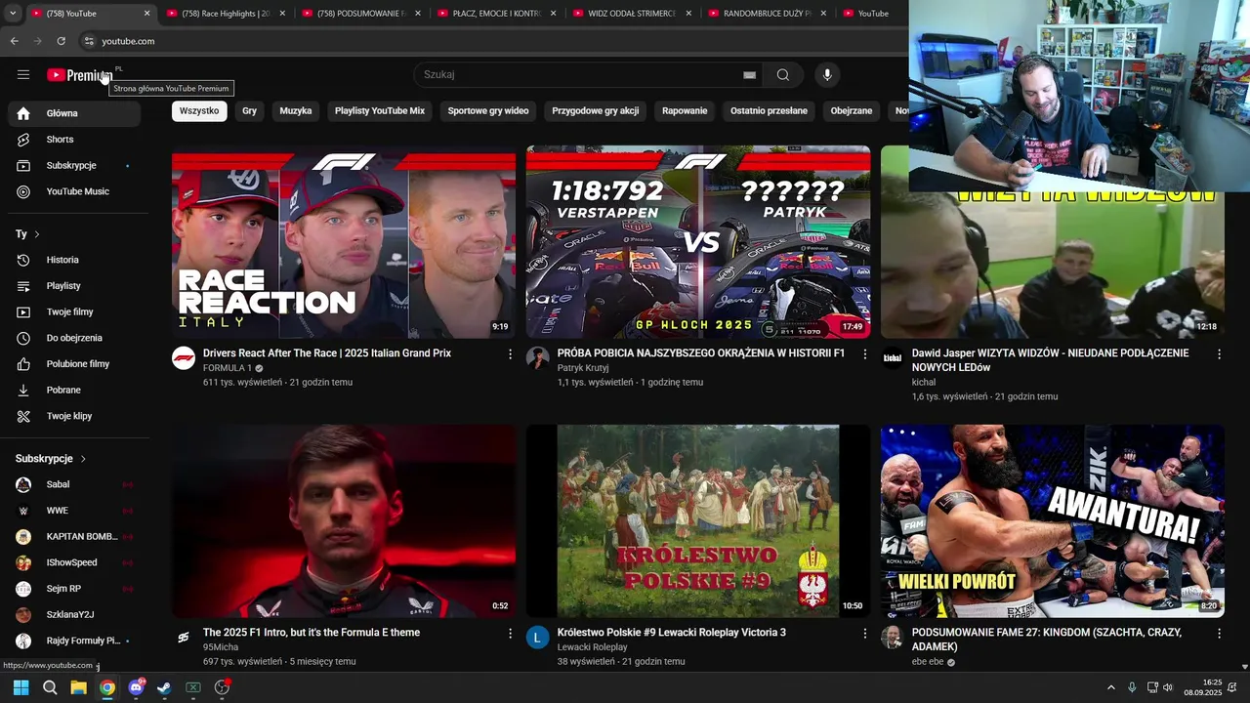This screenshot has height=703, width=1250.
Task: Open the taskbar clock and date
Action: 1203,687
